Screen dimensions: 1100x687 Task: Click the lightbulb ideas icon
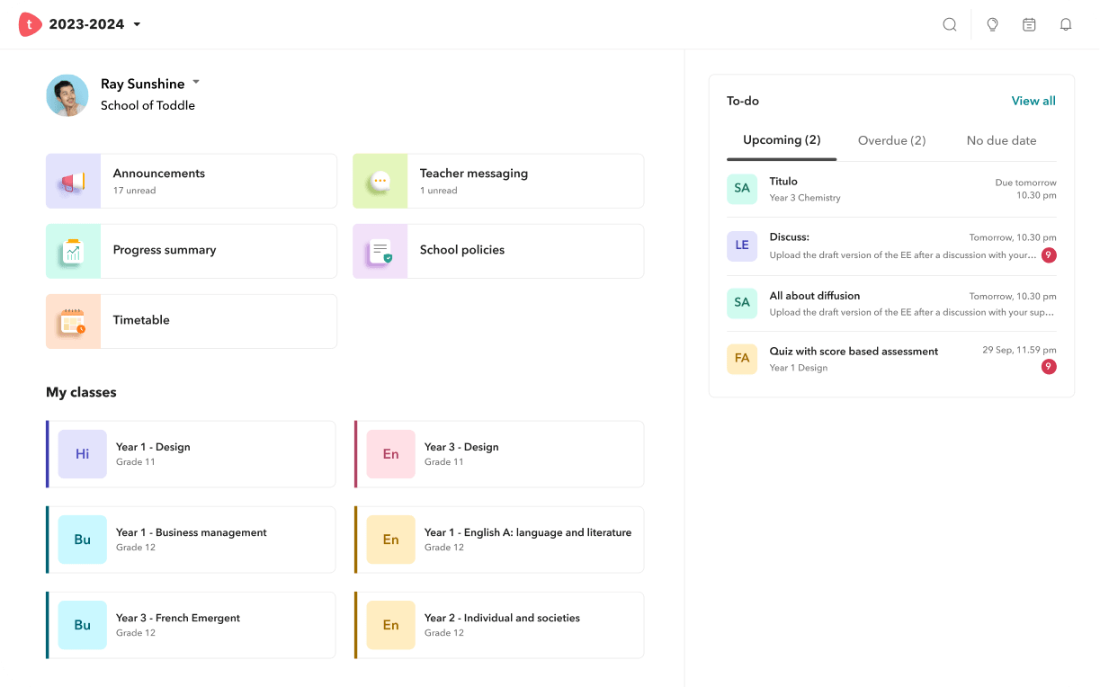pyautogui.click(x=992, y=24)
